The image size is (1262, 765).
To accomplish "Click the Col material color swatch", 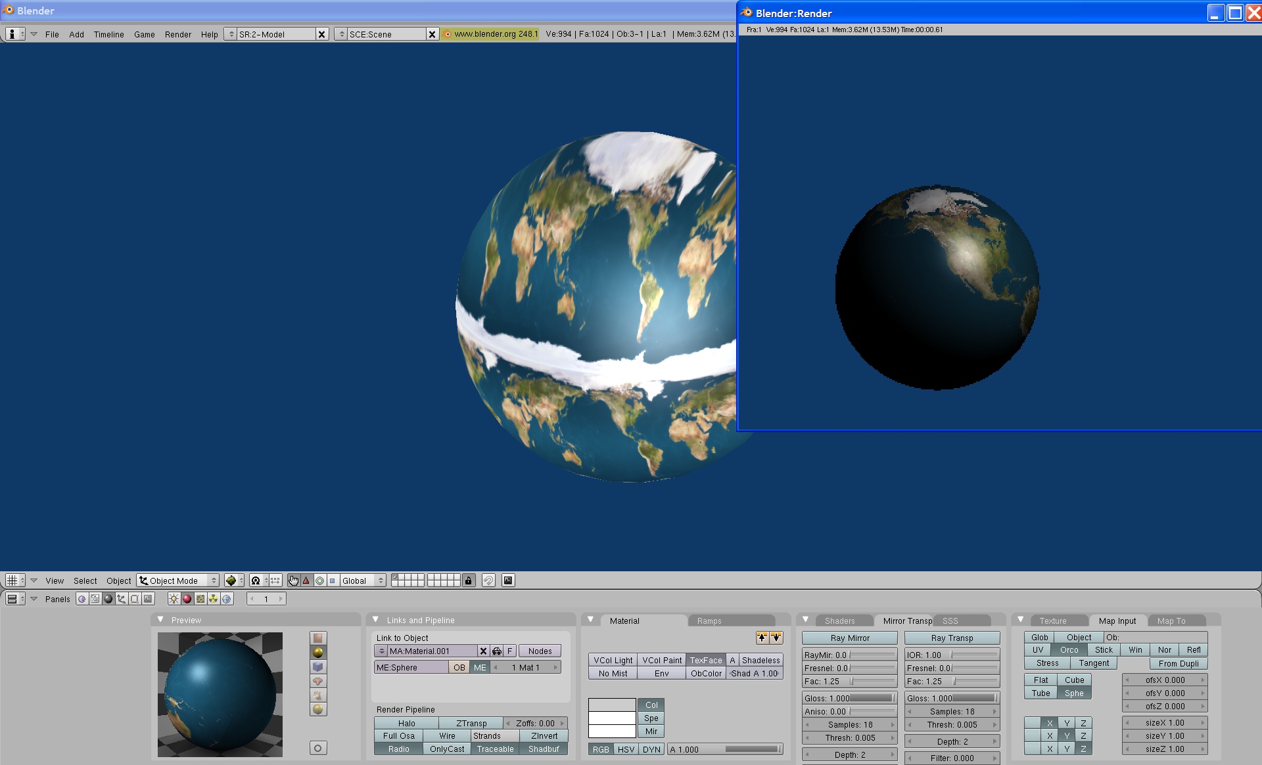I will coord(611,704).
